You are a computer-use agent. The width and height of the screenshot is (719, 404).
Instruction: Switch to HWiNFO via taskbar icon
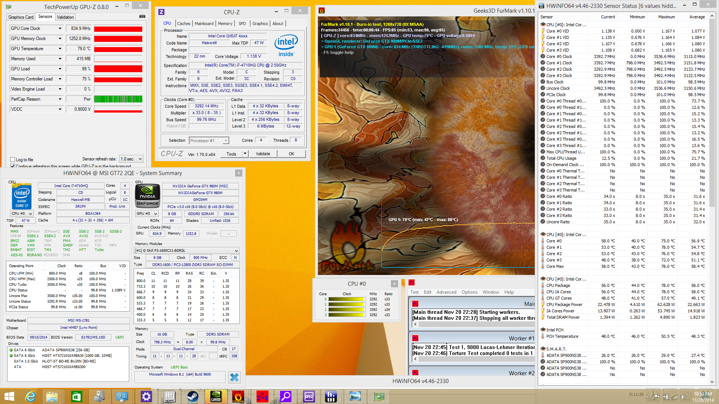[331, 397]
